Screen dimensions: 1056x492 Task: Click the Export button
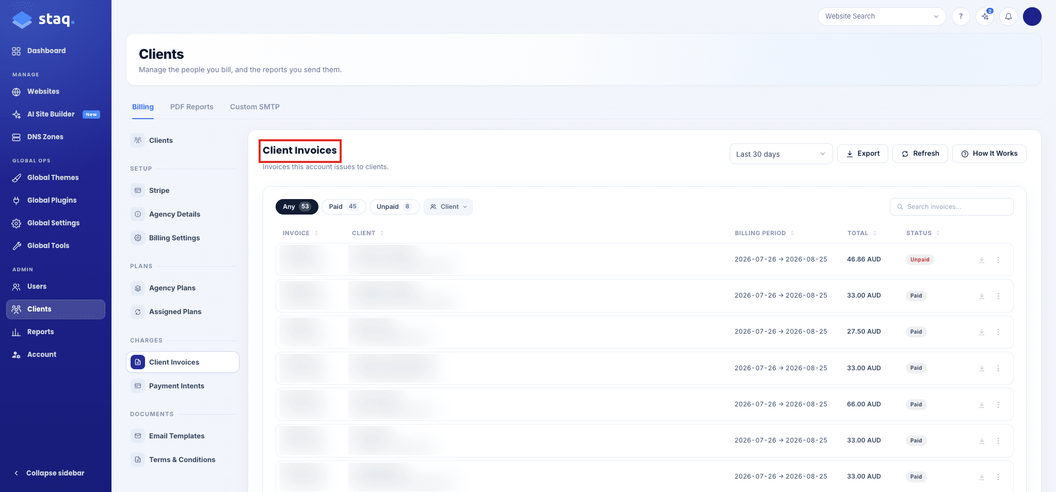(862, 154)
